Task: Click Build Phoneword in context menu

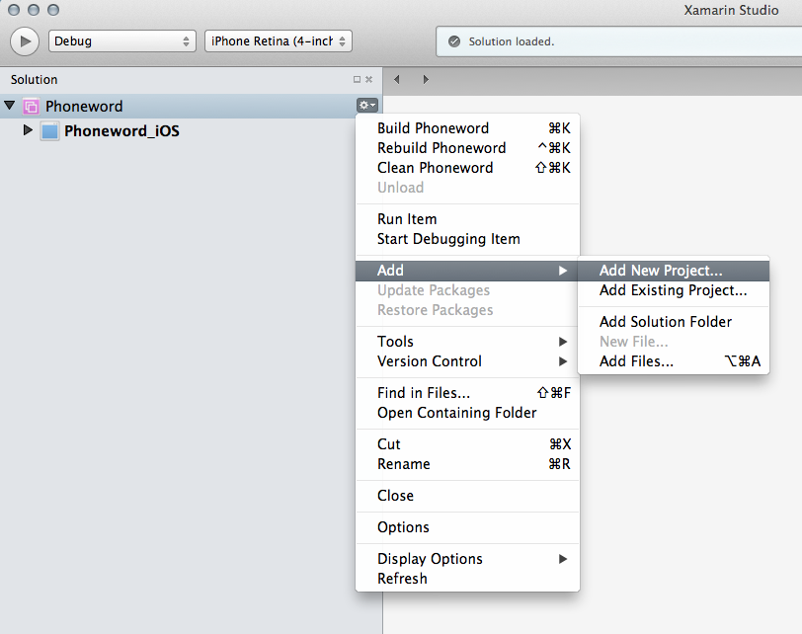Action: 433,128
